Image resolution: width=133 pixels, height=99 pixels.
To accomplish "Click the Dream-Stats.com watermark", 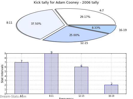I will click(13, 96).
